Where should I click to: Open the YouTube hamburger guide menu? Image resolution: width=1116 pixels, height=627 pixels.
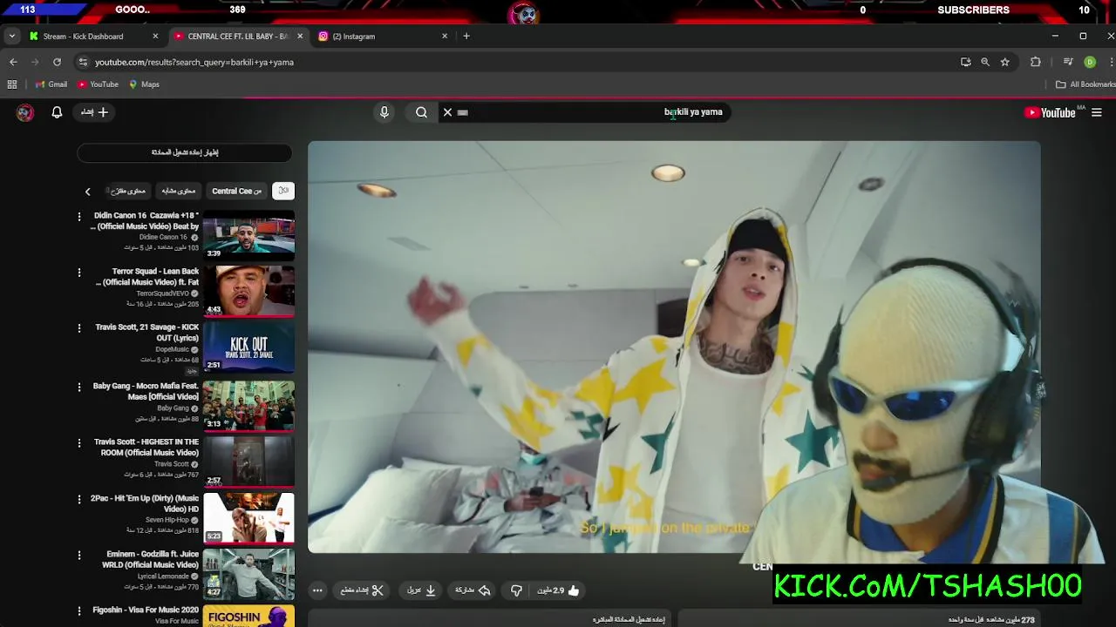pos(1097,112)
